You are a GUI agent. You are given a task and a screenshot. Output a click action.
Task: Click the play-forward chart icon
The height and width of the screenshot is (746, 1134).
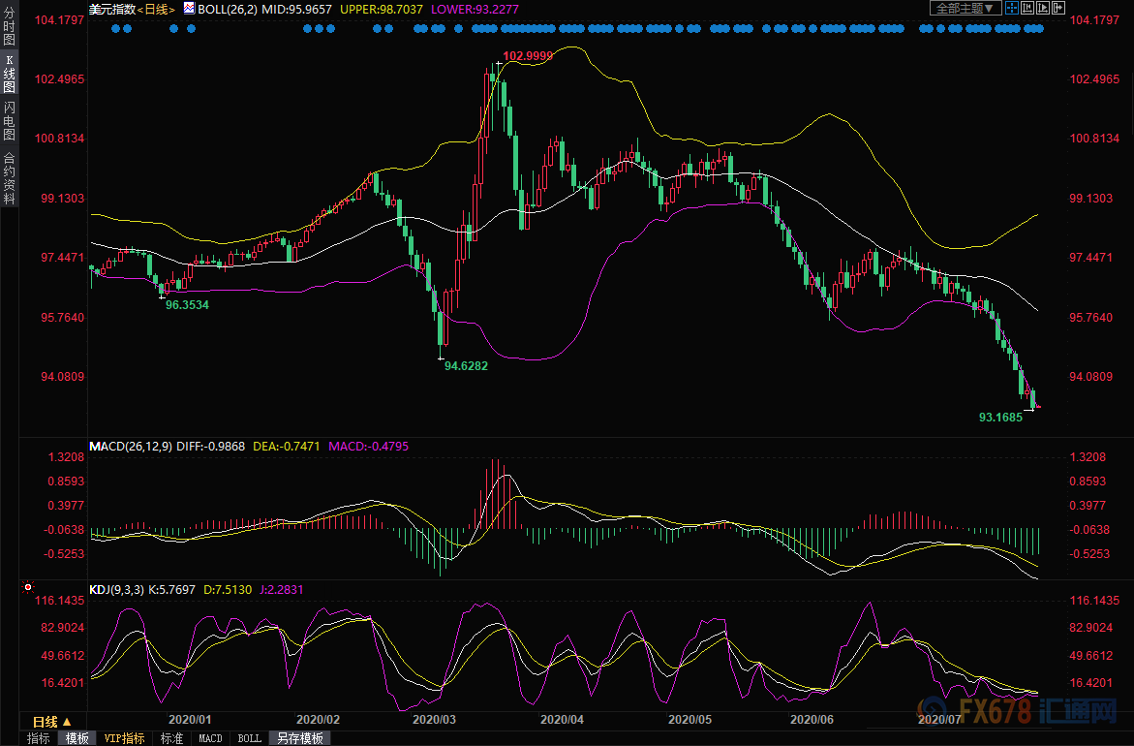[1043, 8]
